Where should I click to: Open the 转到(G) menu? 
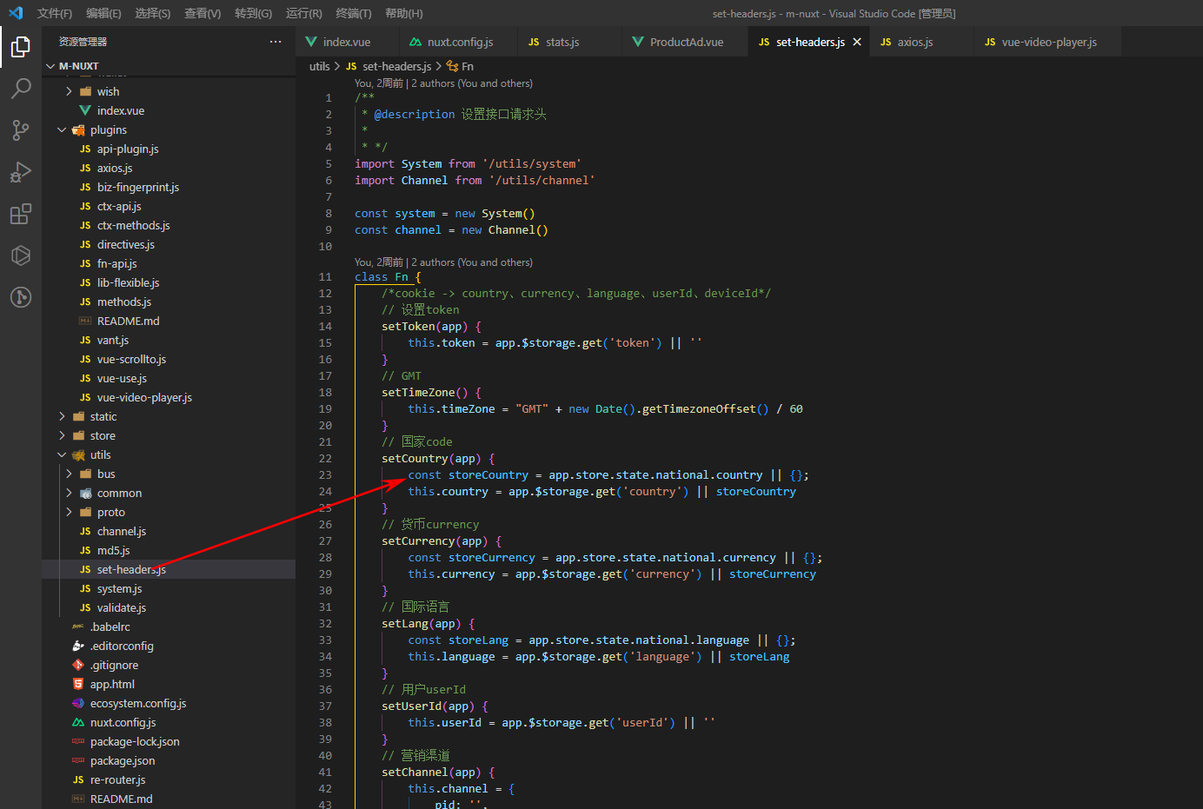coord(253,13)
